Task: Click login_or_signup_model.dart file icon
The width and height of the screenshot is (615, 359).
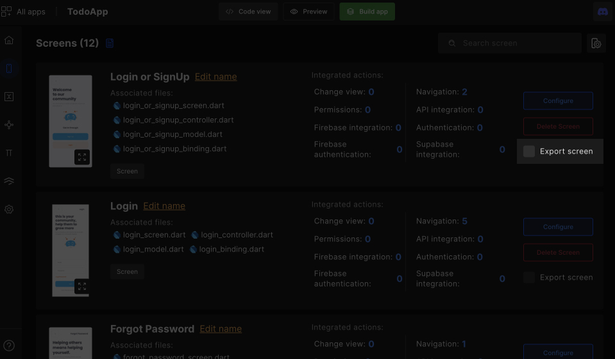Action: (117, 134)
